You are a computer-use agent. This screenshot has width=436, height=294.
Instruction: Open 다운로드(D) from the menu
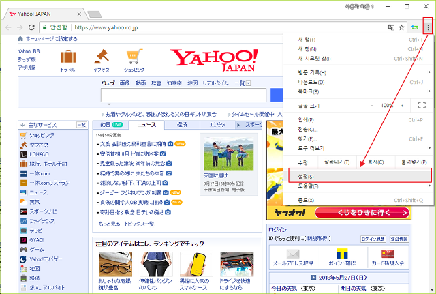pyautogui.click(x=359, y=82)
